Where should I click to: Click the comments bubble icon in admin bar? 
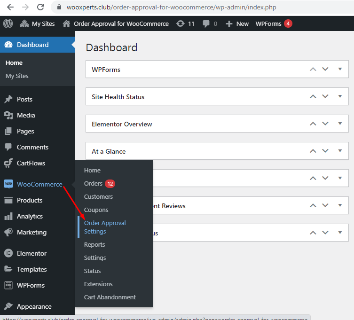tap(206, 23)
